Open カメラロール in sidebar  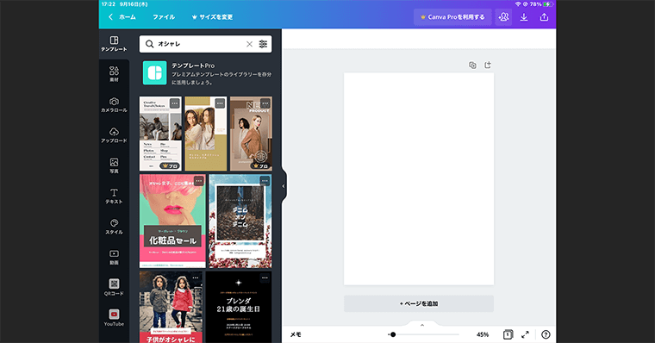(x=114, y=105)
